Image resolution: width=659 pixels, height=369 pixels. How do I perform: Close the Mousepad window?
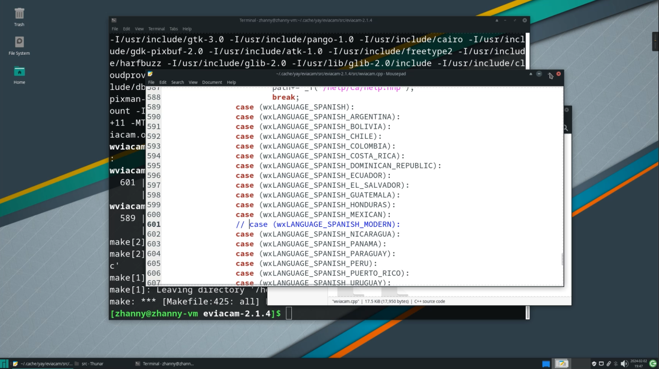558,74
